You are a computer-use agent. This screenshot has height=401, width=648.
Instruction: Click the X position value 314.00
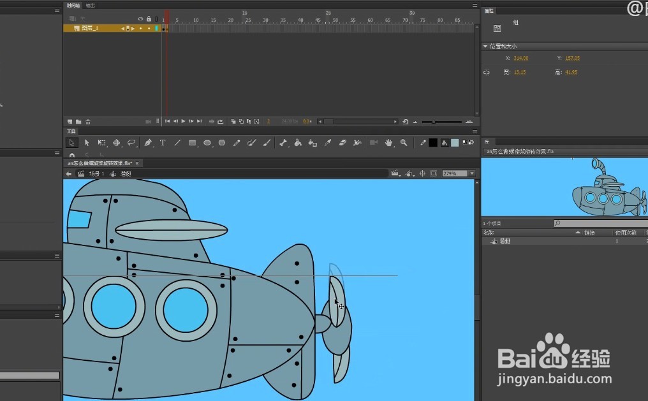tap(520, 58)
